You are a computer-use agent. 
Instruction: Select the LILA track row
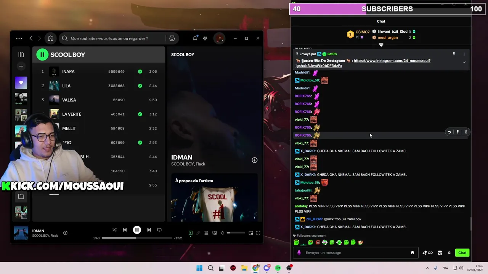pos(99,86)
